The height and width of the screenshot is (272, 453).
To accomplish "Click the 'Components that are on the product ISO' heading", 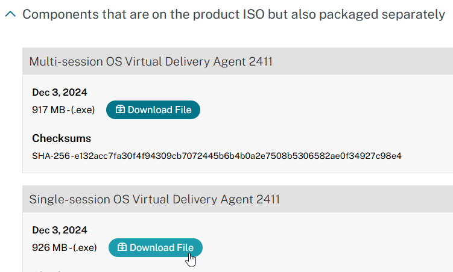I will pyautogui.click(x=233, y=14).
